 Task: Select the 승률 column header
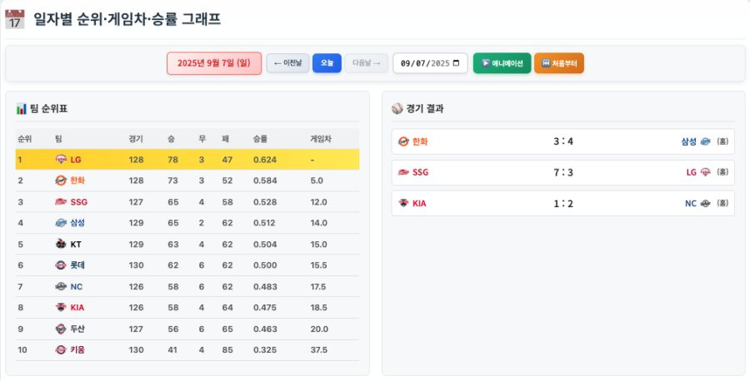260,139
